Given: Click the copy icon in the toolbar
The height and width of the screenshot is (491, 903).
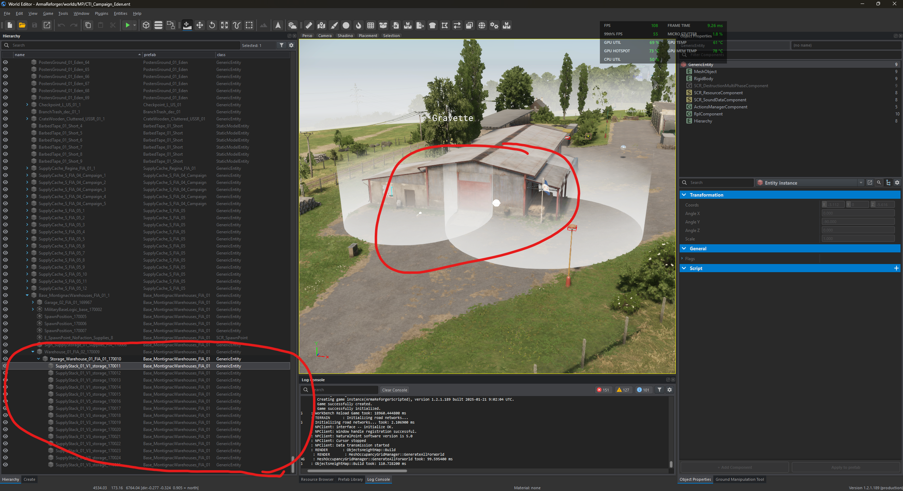Looking at the screenshot, I should (88, 25).
